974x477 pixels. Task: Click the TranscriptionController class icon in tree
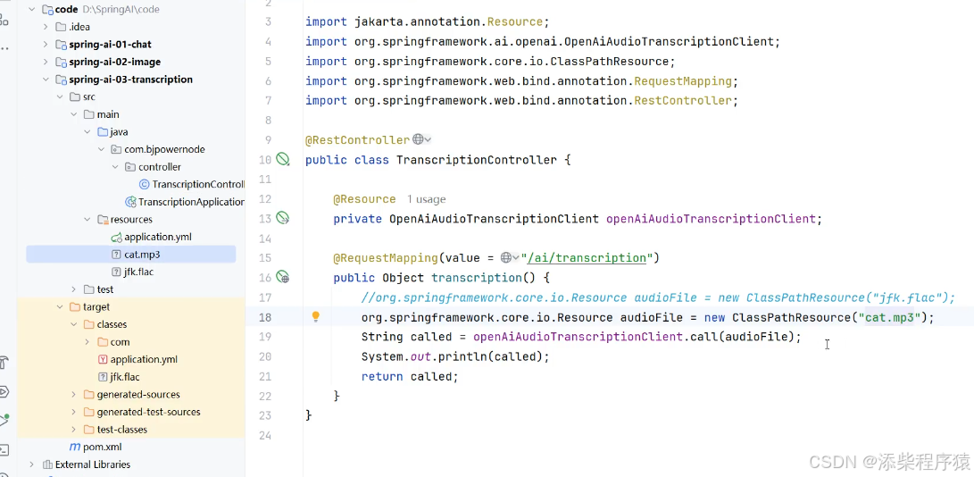(x=144, y=184)
